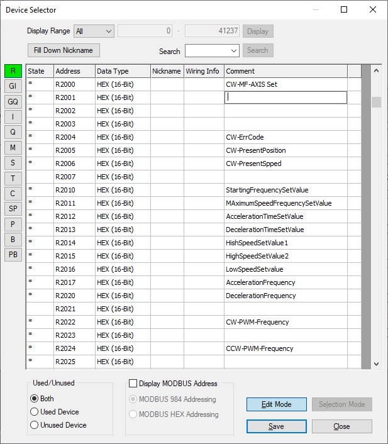Screen dimensions: 388x444
Task: Select the 'CW-PresentSpped' comment cell
Action: click(285, 164)
